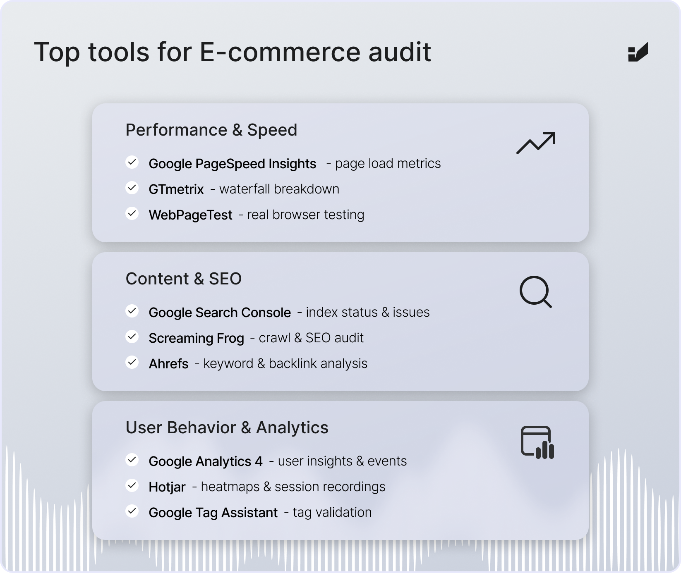Click the 'Google Analytics 4' tool name
This screenshot has width=681, height=573.
point(206,462)
